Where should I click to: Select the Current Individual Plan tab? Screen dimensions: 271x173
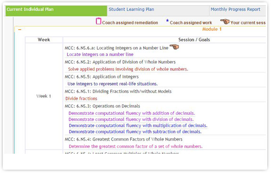(x=30, y=9)
